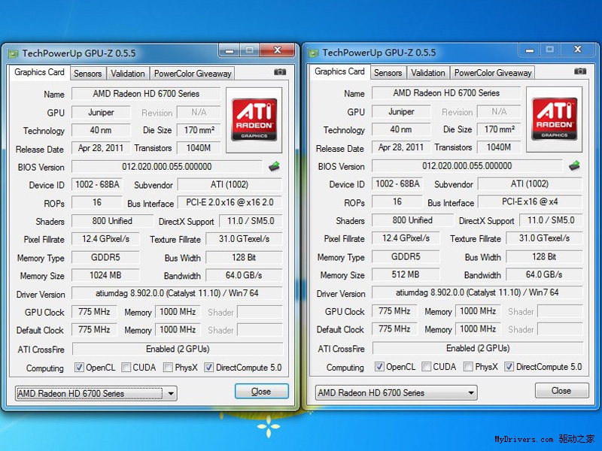This screenshot has height=451, width=602.
Task: Open the Validation tab in right window
Action: [428, 73]
